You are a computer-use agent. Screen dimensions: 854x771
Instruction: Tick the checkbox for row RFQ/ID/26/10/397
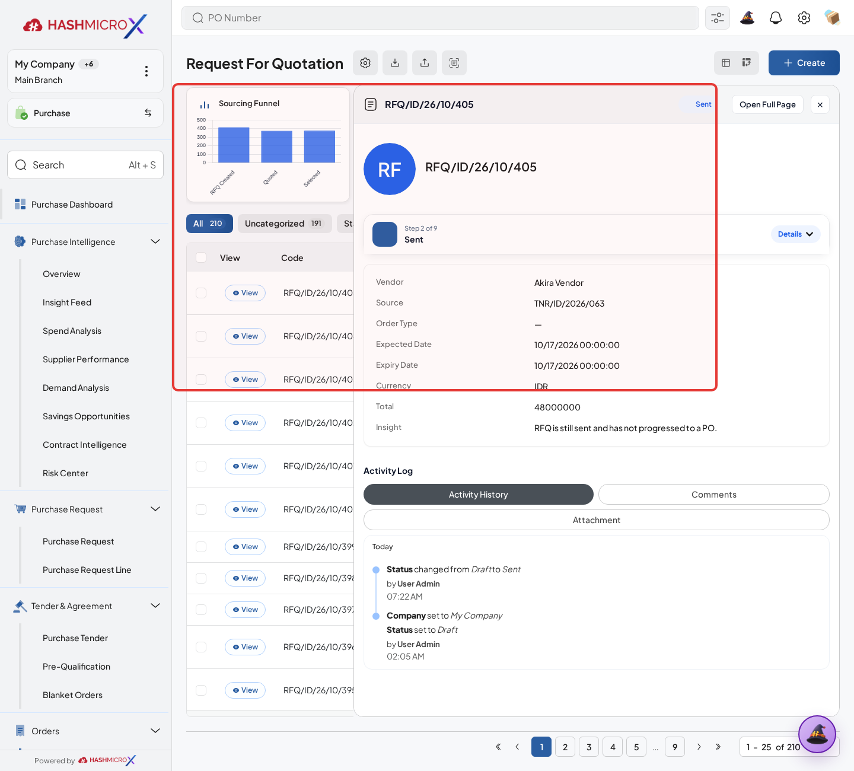[201, 610]
